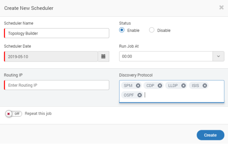Click the Run Job At label

pyautogui.click(x=129, y=46)
